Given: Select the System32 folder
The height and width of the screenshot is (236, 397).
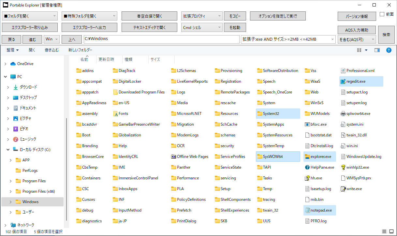Looking at the screenshot, I should coord(278,114).
